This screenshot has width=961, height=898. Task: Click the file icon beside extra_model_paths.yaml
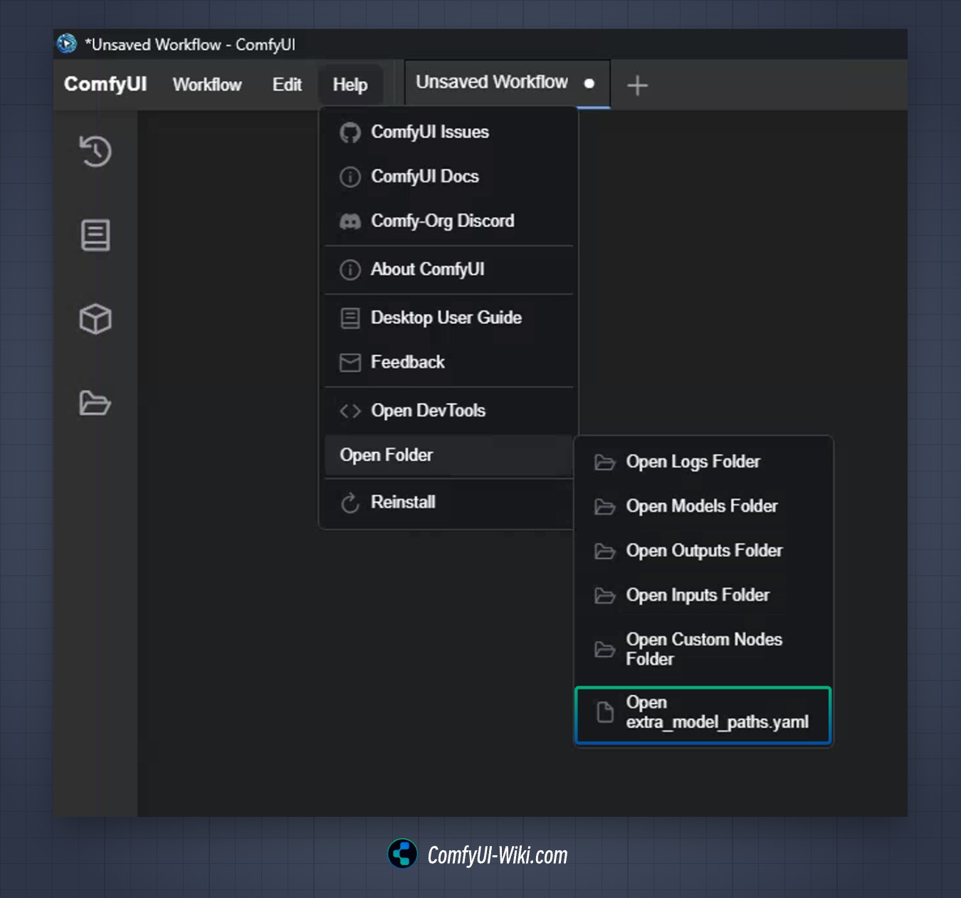coord(605,712)
